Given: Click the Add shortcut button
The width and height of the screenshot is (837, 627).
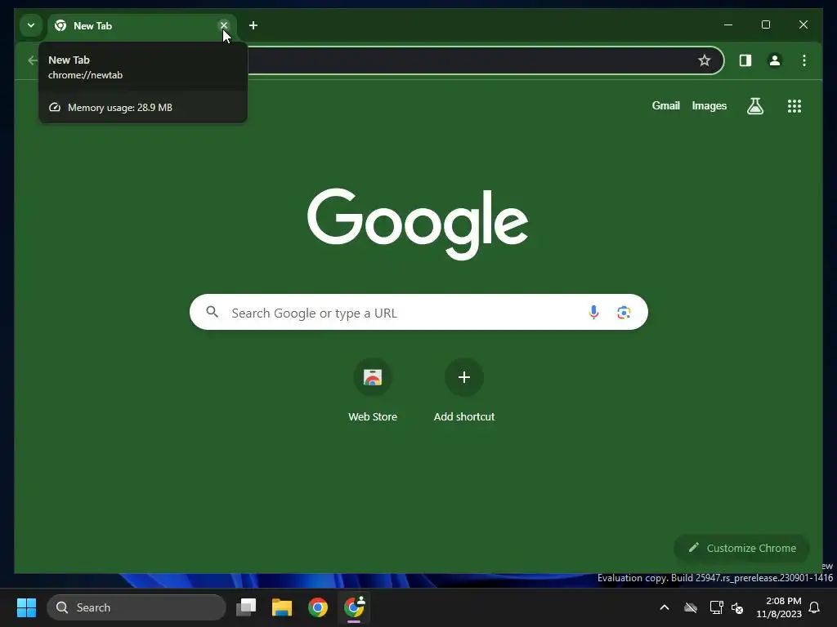Looking at the screenshot, I should 464,389.
